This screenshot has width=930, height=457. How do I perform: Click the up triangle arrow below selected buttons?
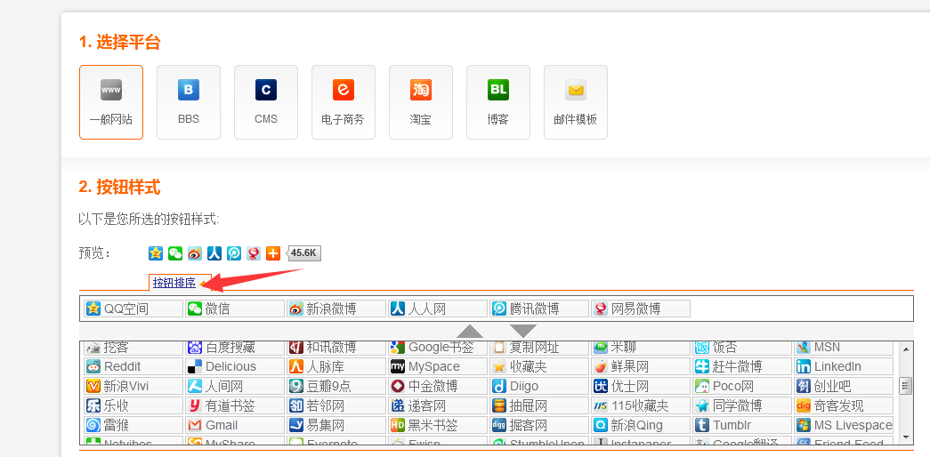(469, 331)
